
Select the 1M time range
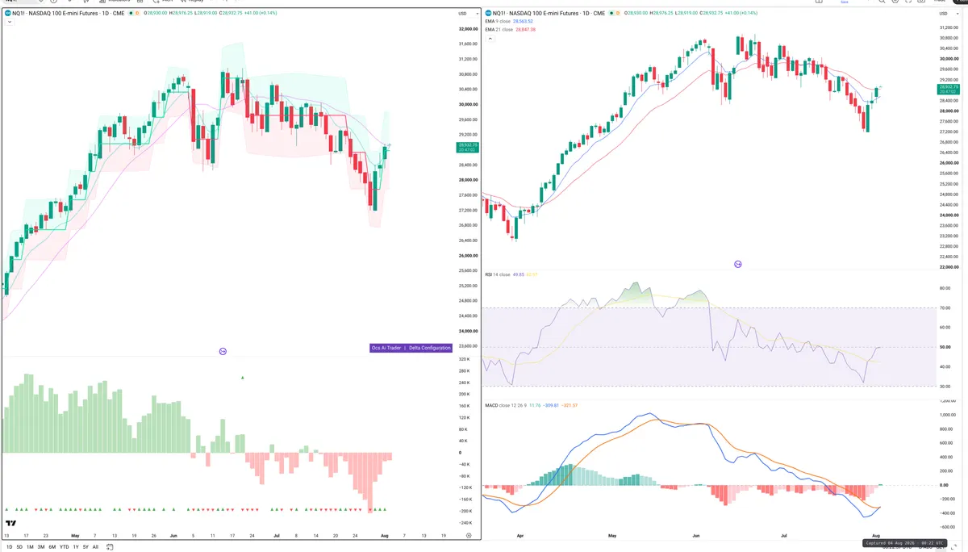(x=30, y=547)
